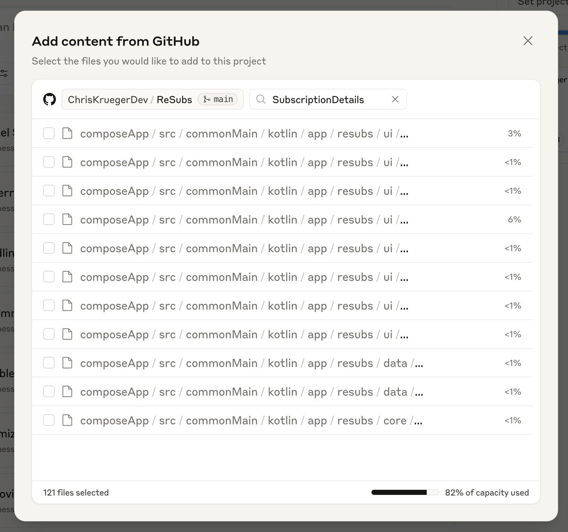Focus the SubscriptionDetails search field

coord(328,99)
